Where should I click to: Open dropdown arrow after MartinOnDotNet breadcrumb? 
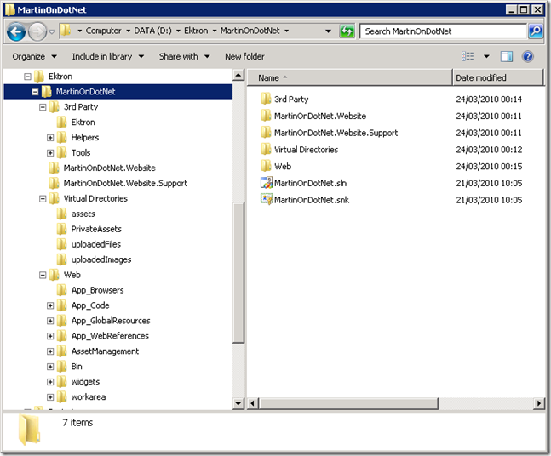tap(287, 31)
